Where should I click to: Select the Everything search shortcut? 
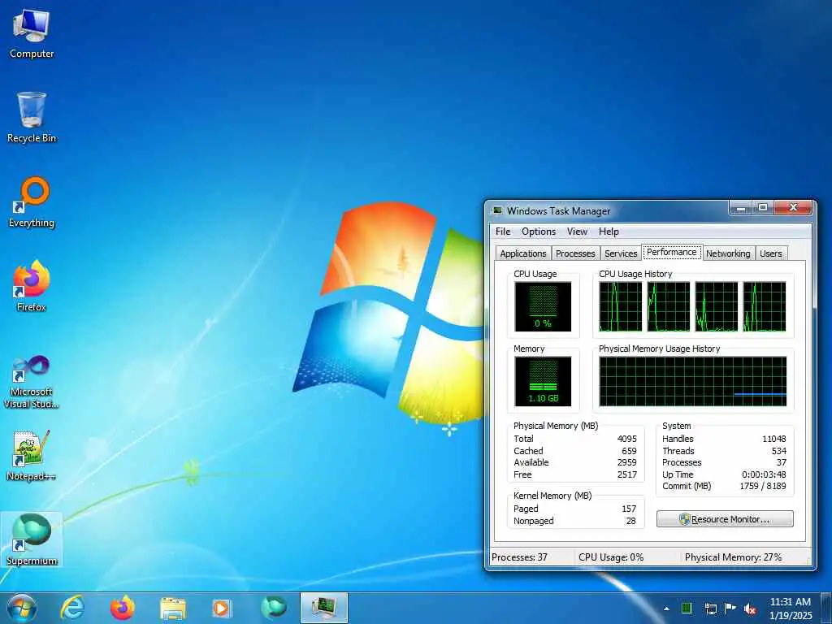(32, 202)
